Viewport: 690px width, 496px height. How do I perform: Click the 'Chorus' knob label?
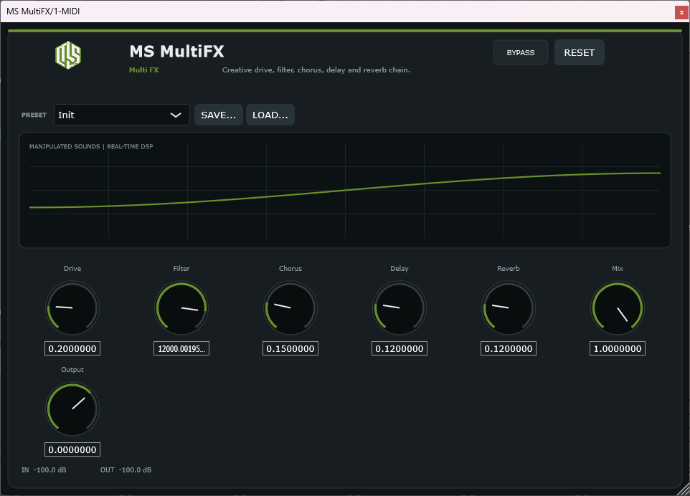coord(290,269)
